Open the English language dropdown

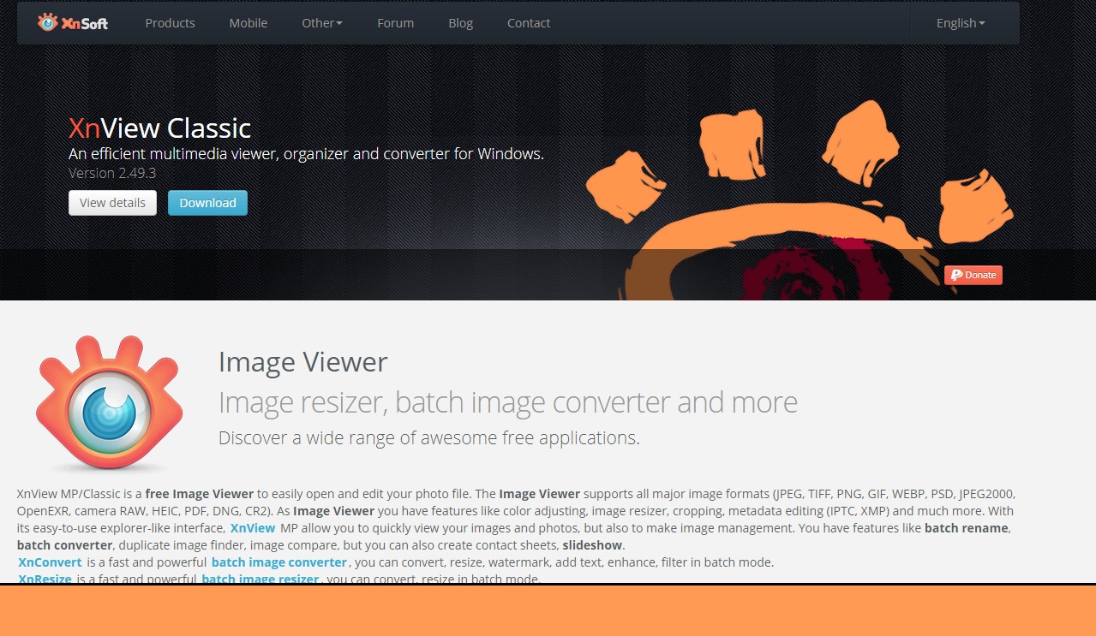[x=960, y=23]
